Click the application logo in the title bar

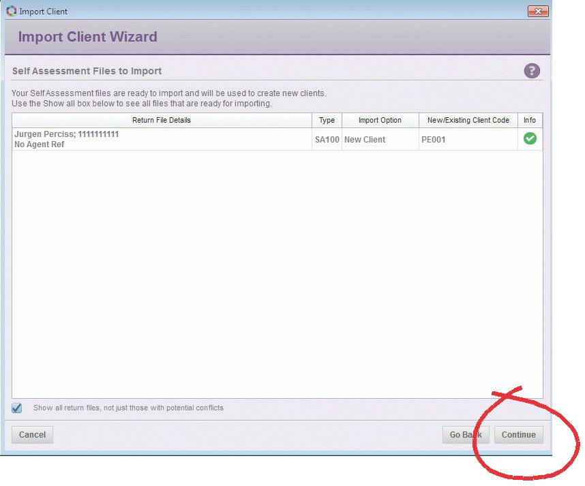click(x=11, y=12)
